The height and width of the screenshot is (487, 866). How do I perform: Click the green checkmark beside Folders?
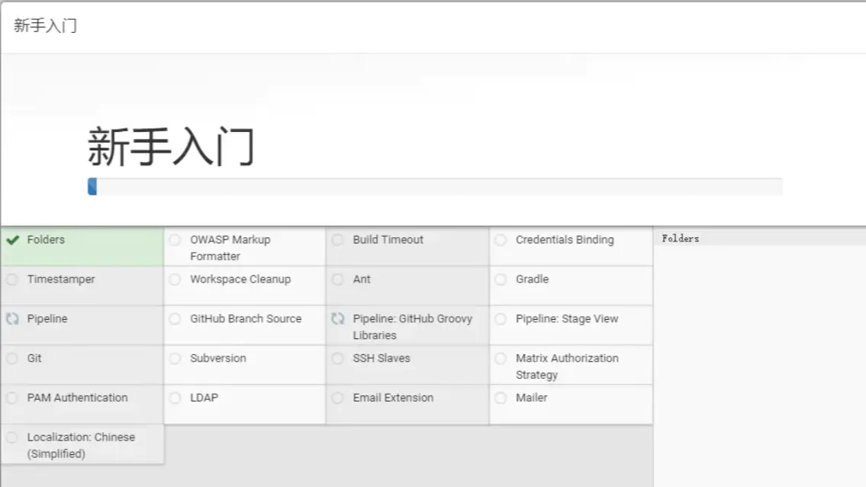pos(13,240)
